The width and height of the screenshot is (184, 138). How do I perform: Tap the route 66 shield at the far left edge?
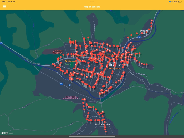point(1,43)
